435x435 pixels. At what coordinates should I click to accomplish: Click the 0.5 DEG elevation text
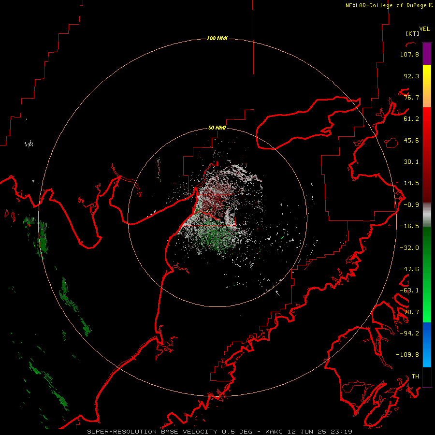(237, 432)
